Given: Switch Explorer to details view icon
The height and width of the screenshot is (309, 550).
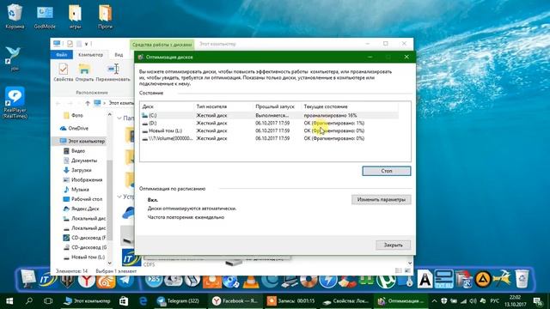Looking at the screenshot, I should pyautogui.click(x=399, y=270).
